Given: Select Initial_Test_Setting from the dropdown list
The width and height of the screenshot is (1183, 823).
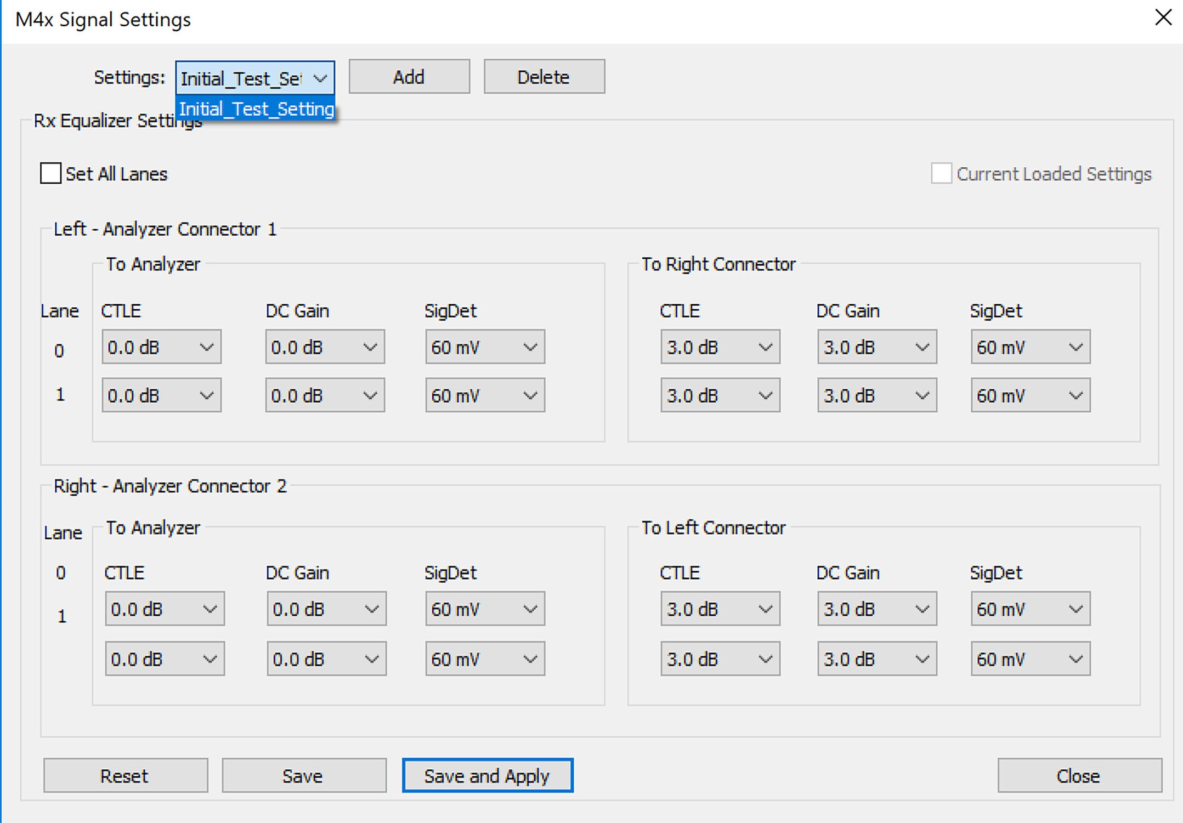Looking at the screenshot, I should (256, 109).
